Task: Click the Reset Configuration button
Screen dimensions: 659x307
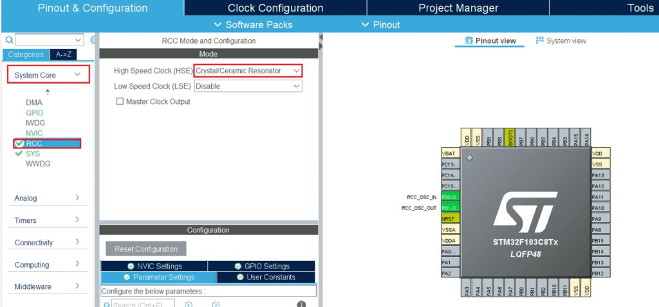Action: (146, 249)
